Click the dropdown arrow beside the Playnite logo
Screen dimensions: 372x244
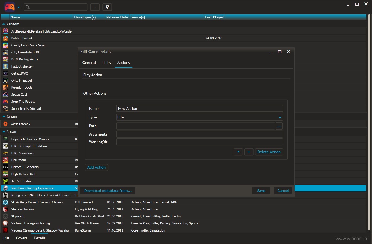[x=19, y=7]
